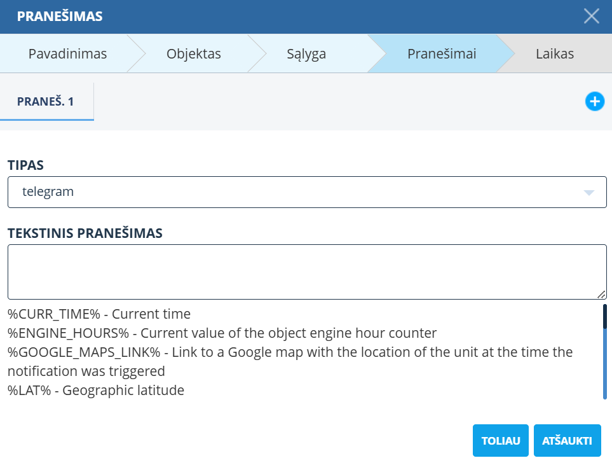Click the %LAT% geographic latitude line
Screen dimensions: 612x472
(x=96, y=390)
